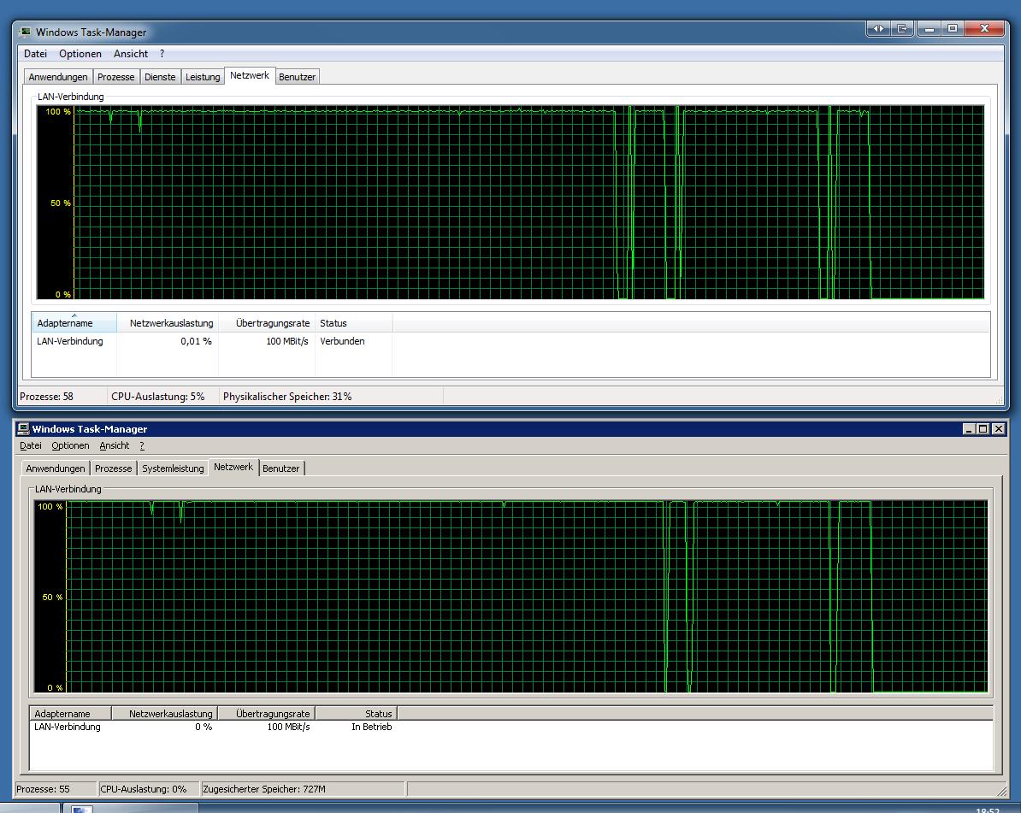The height and width of the screenshot is (813, 1021).
Task: Switch to Prozesse tab in upper window
Action: click(x=116, y=77)
